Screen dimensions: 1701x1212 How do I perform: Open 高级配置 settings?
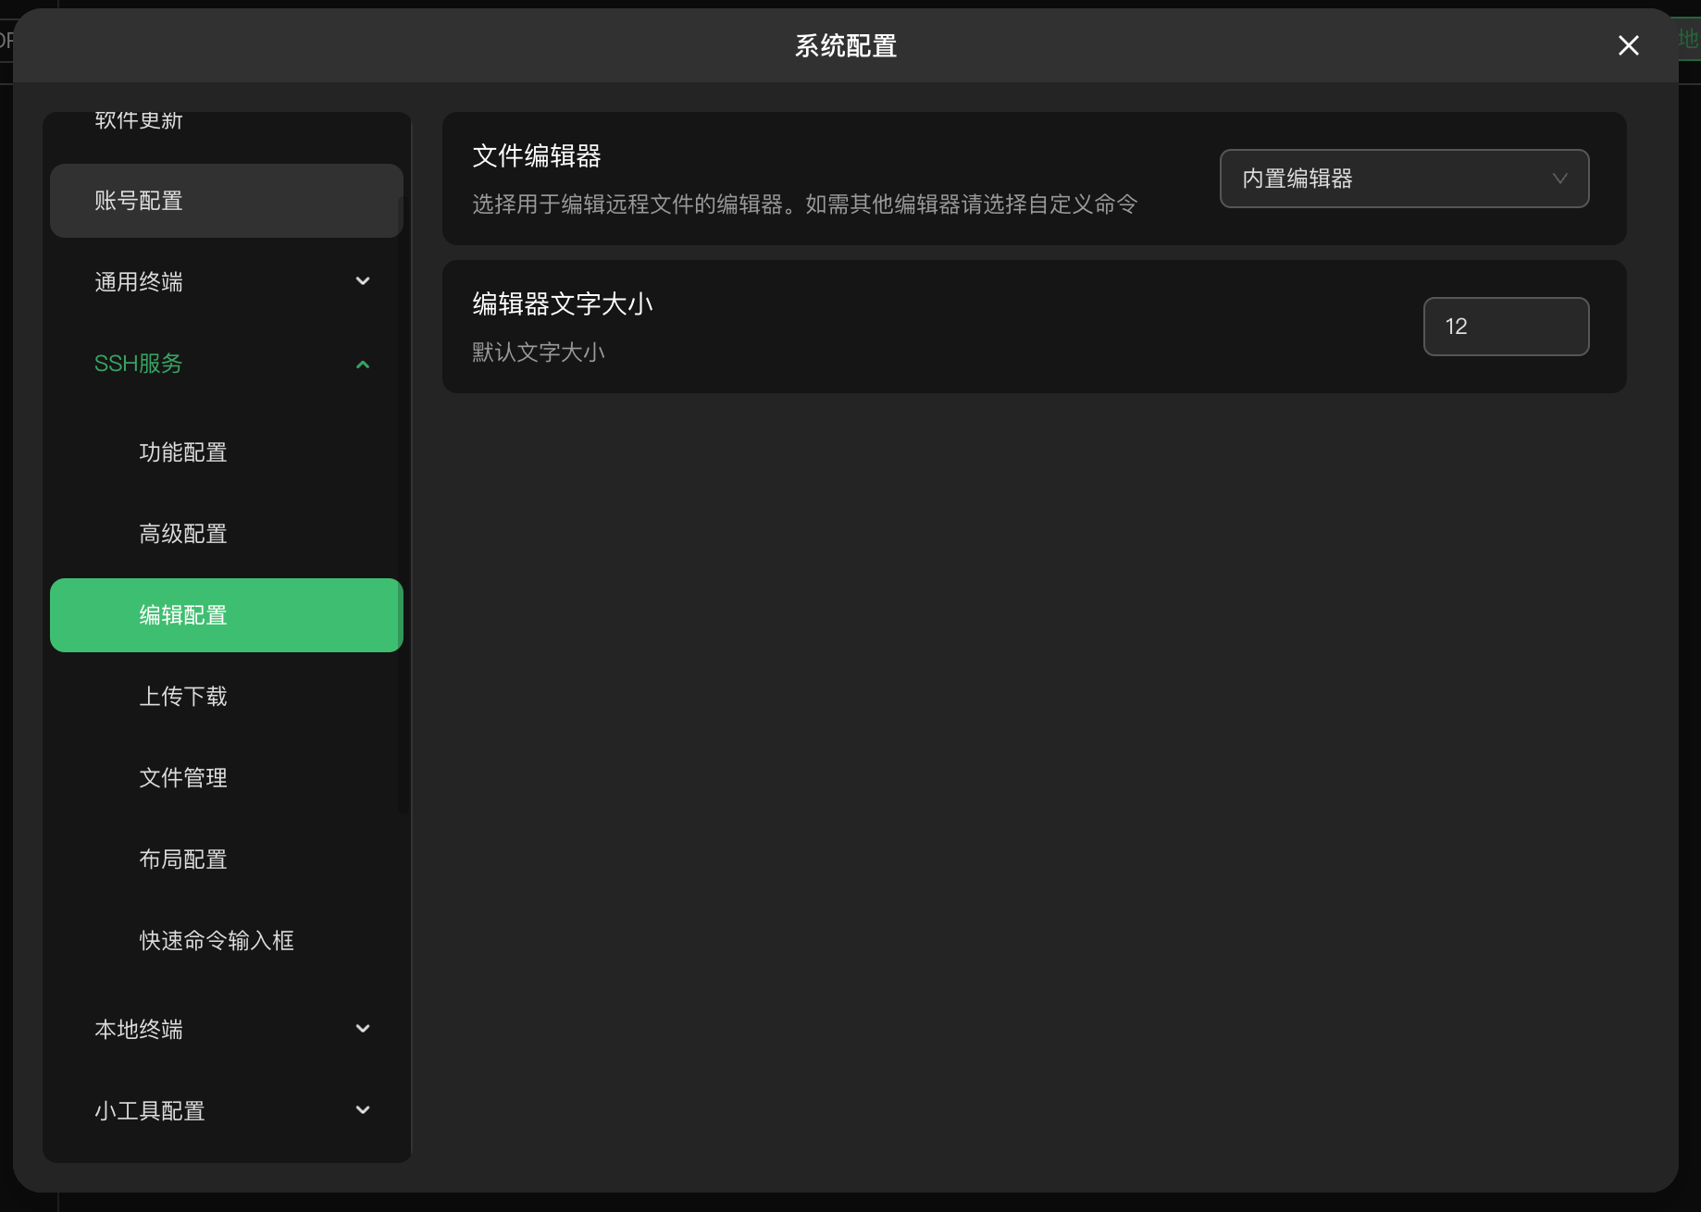coord(227,533)
